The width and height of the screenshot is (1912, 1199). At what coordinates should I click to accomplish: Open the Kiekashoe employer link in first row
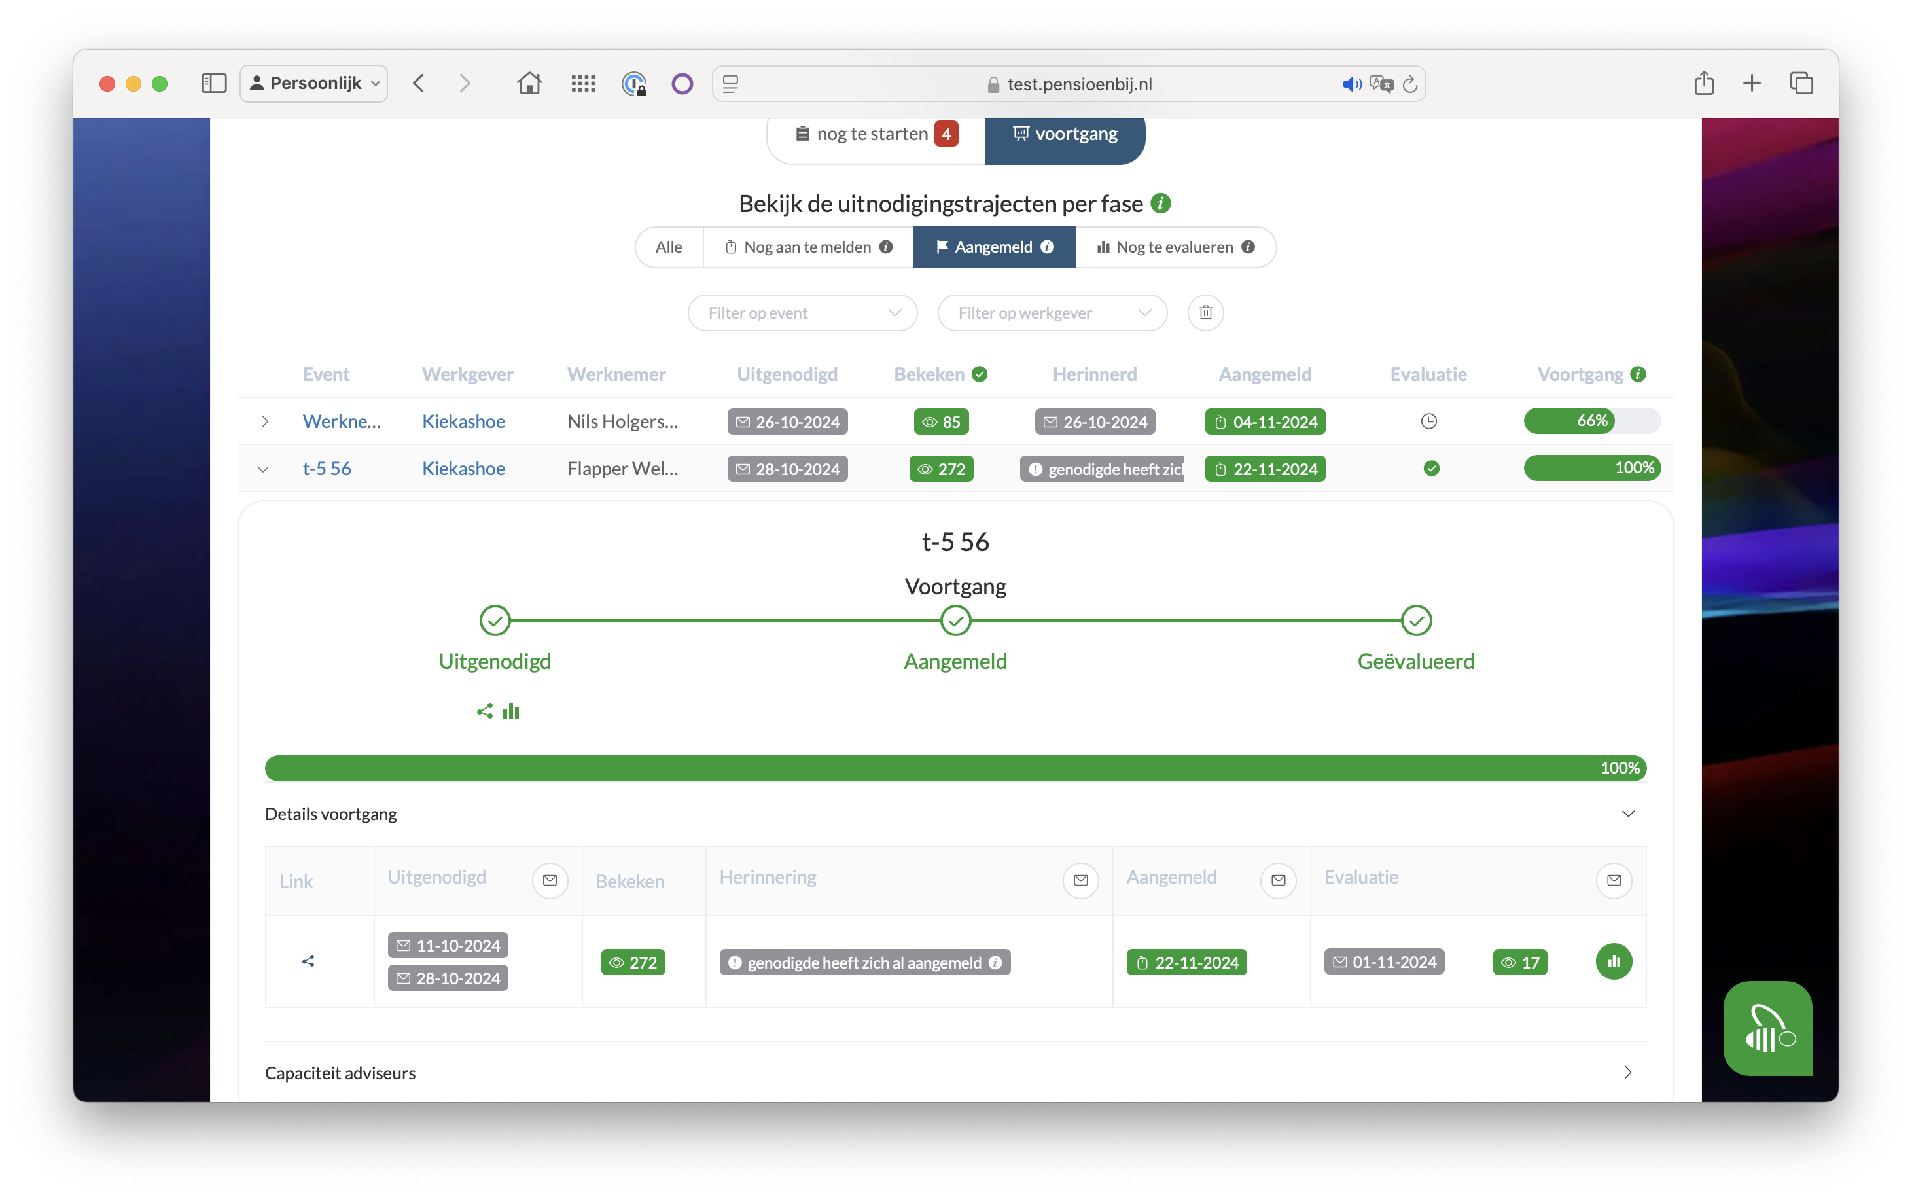click(x=463, y=422)
